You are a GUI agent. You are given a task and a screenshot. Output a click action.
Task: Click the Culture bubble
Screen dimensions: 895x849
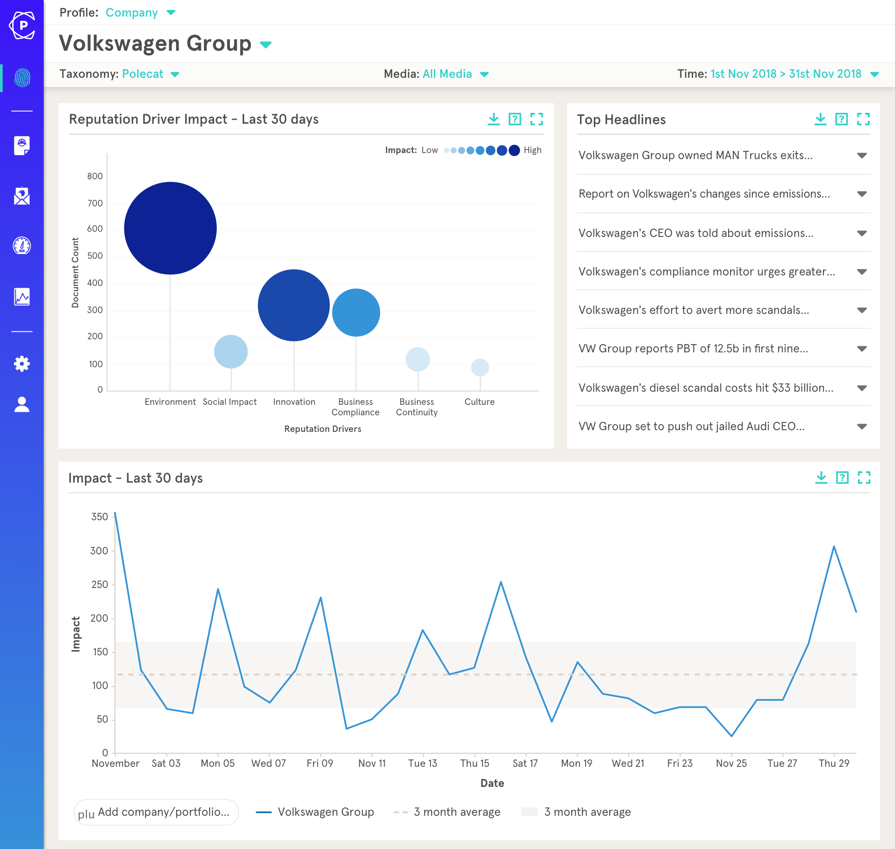point(480,368)
